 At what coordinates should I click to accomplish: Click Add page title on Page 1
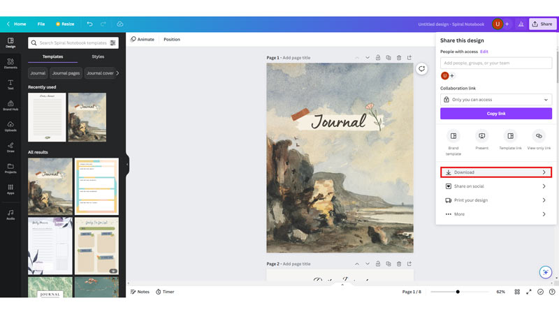296,58
